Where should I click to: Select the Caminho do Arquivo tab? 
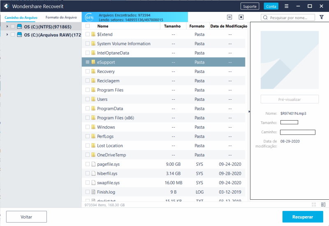(x=21, y=18)
